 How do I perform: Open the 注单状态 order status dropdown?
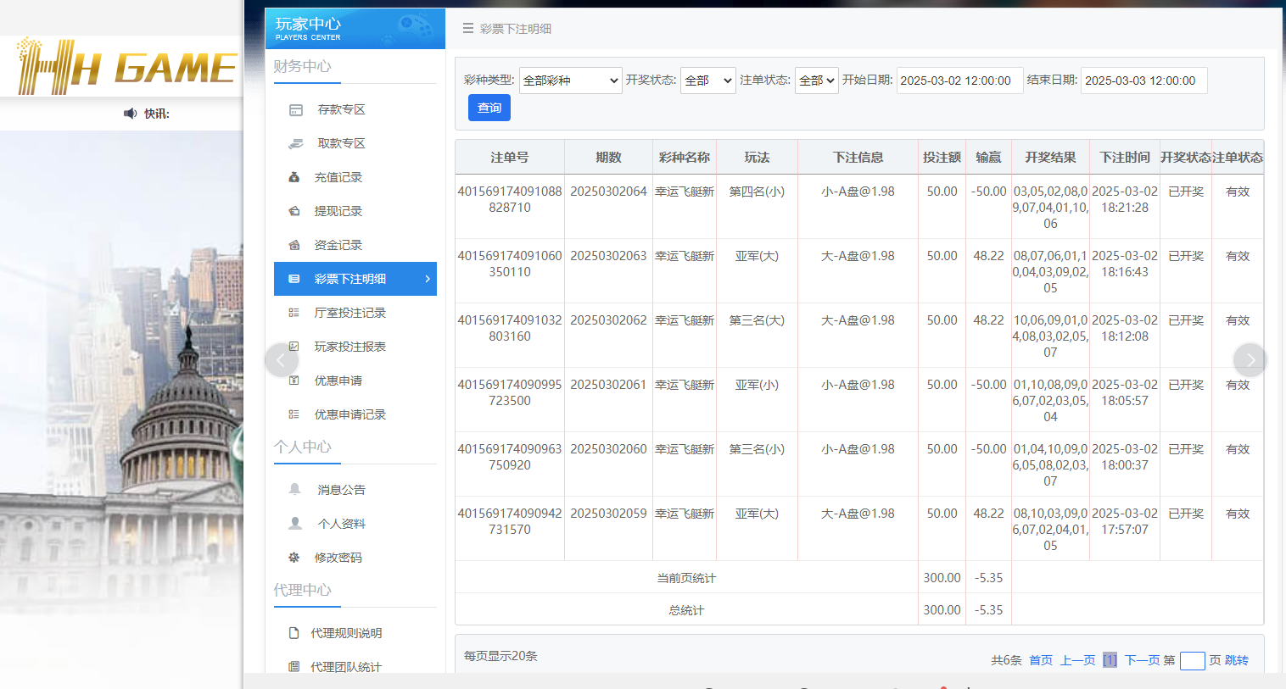tap(816, 80)
